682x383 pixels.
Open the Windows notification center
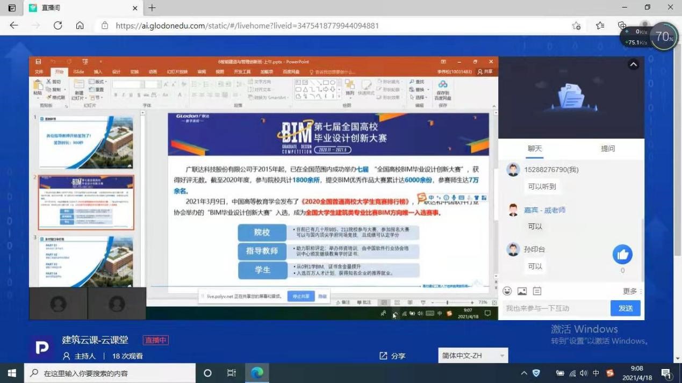(x=666, y=373)
